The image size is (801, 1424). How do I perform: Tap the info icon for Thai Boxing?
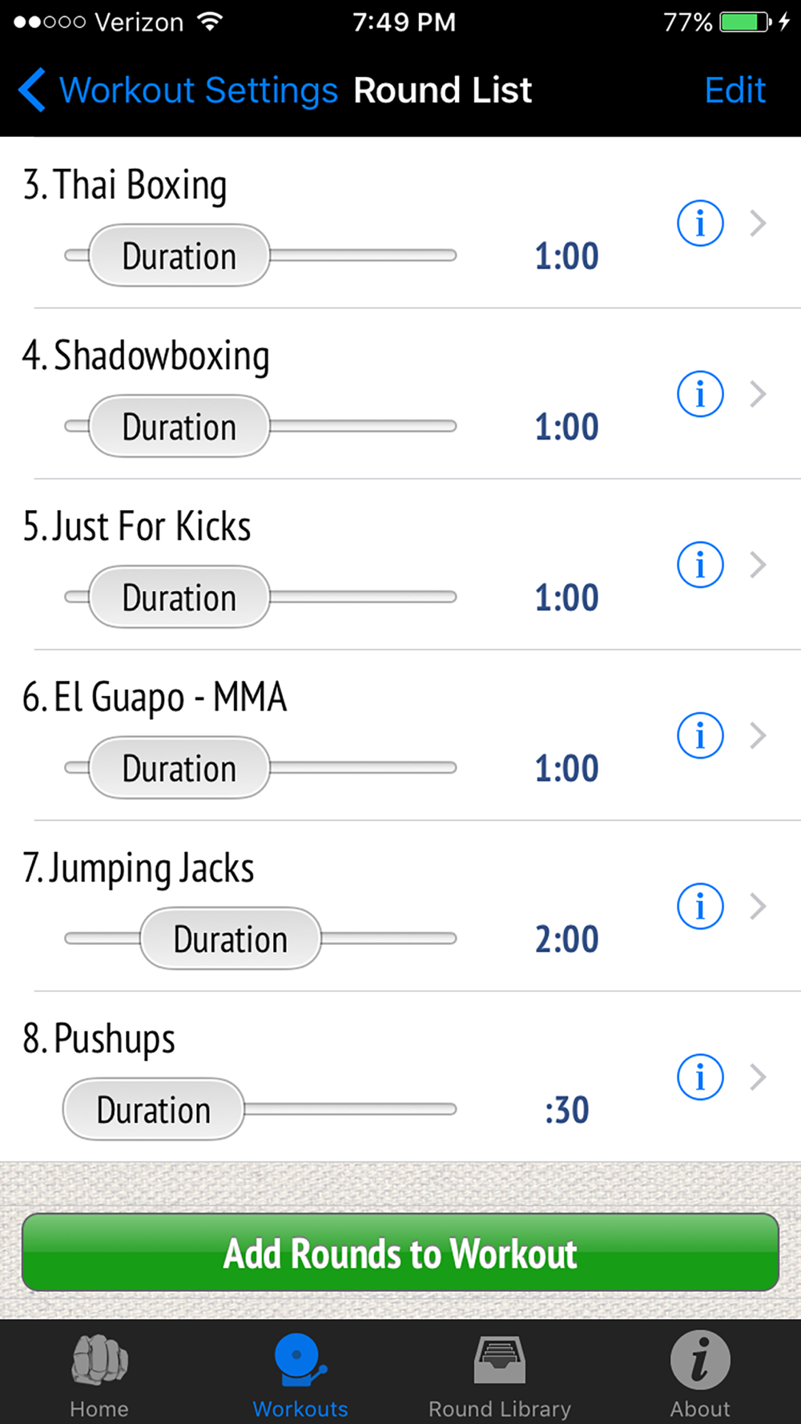pyautogui.click(x=700, y=223)
